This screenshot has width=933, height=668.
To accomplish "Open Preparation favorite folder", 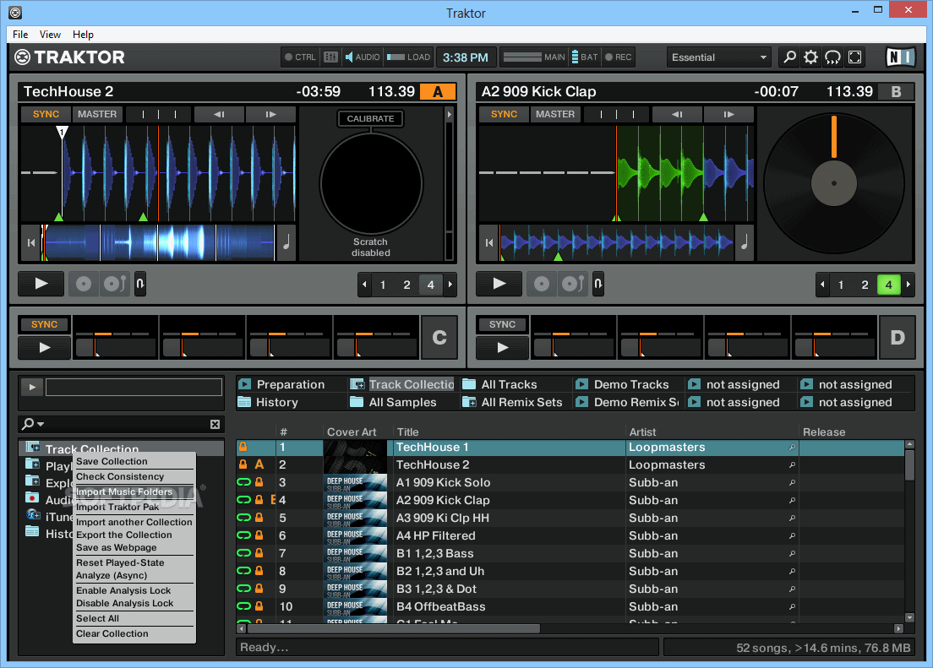I will click(x=291, y=384).
